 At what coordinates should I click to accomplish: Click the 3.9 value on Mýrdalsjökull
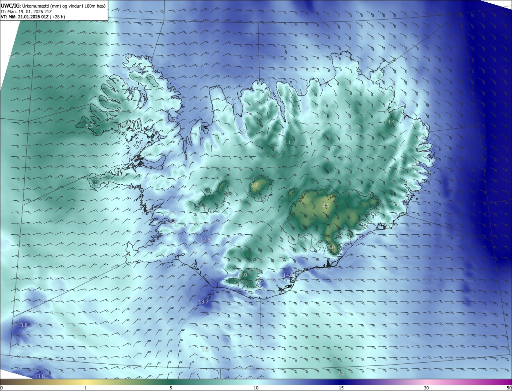point(244,275)
